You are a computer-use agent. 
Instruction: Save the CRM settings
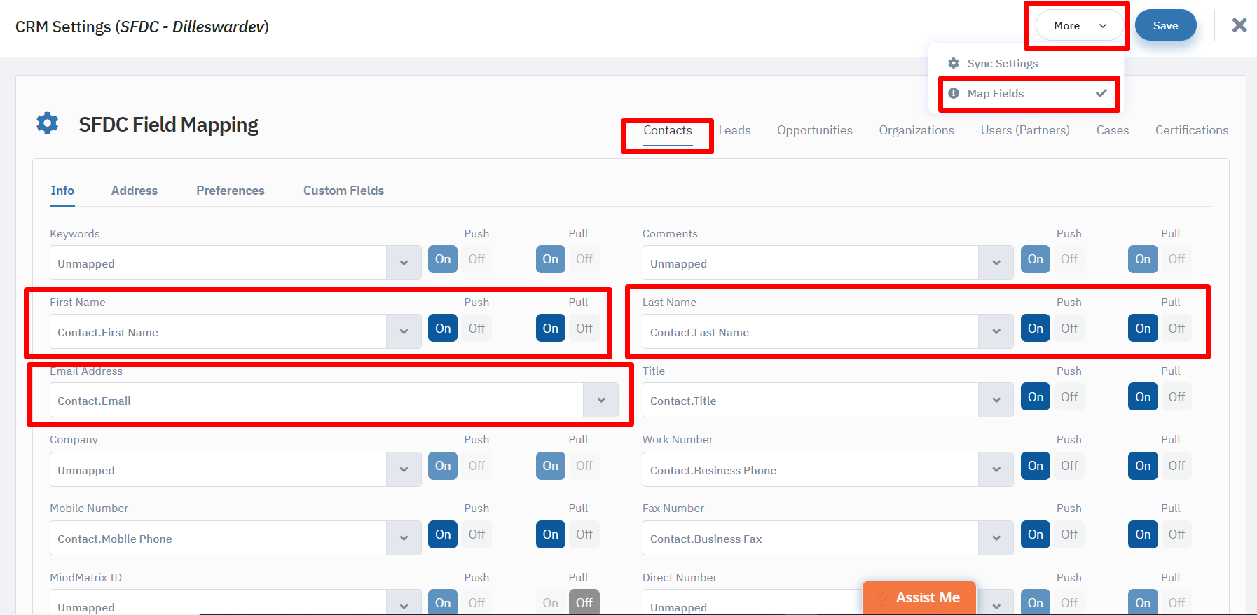[1165, 26]
